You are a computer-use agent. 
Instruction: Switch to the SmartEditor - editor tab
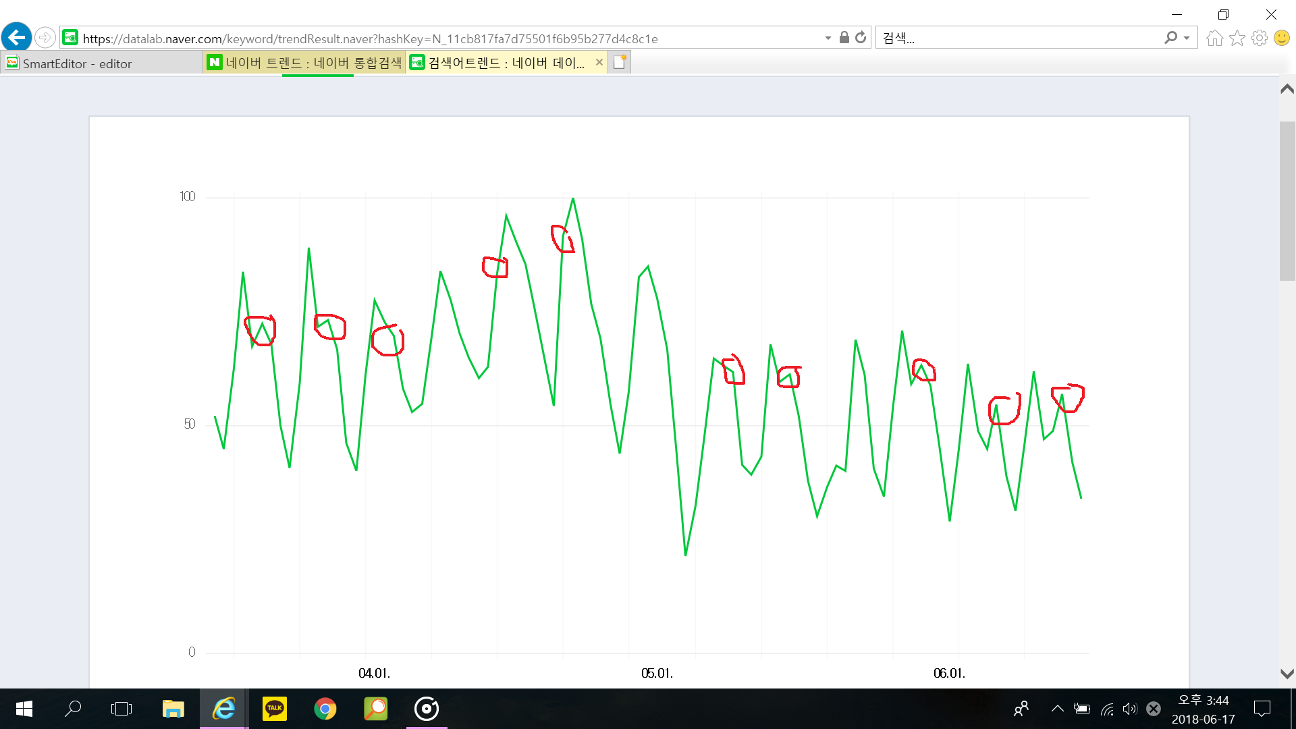[x=101, y=63]
